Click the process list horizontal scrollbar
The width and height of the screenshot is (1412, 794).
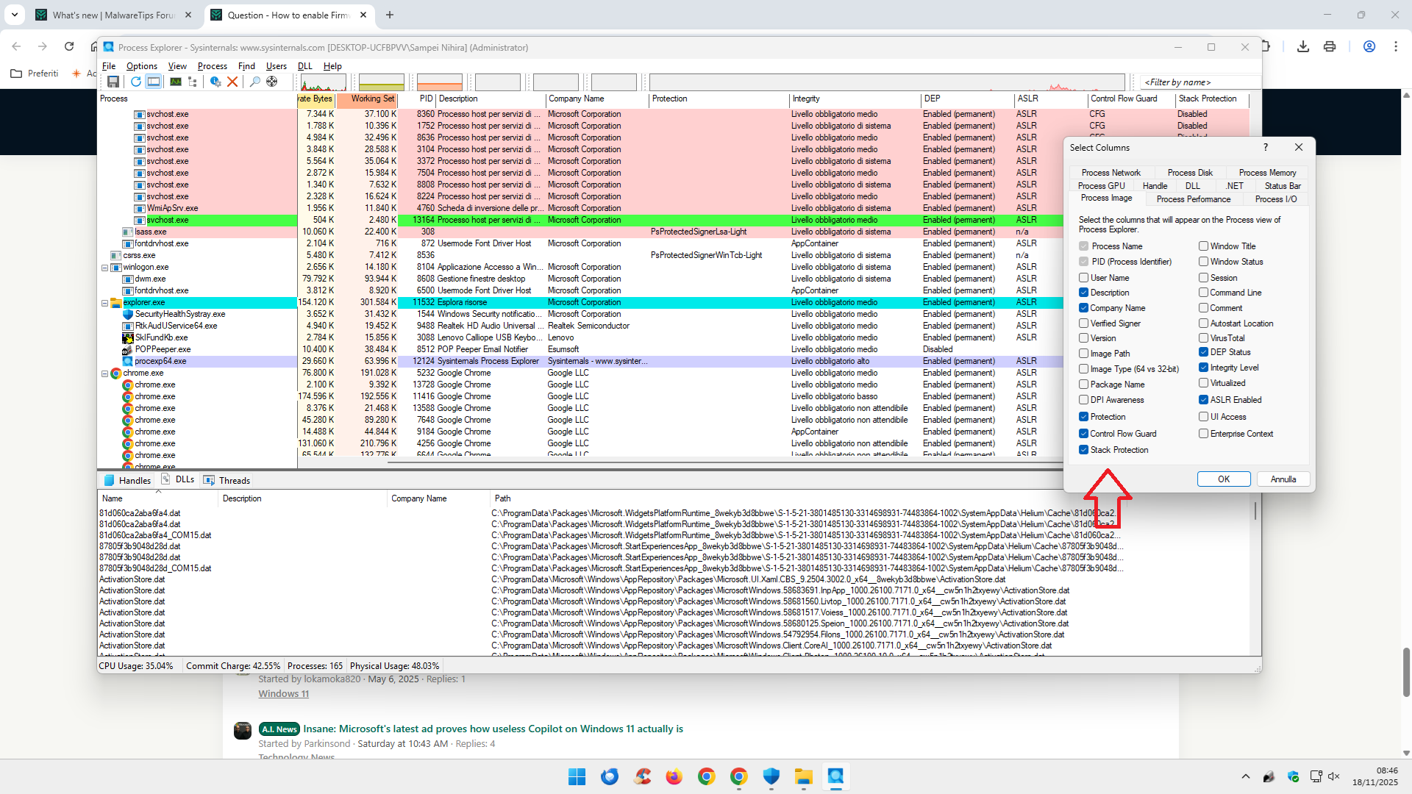click(724, 462)
